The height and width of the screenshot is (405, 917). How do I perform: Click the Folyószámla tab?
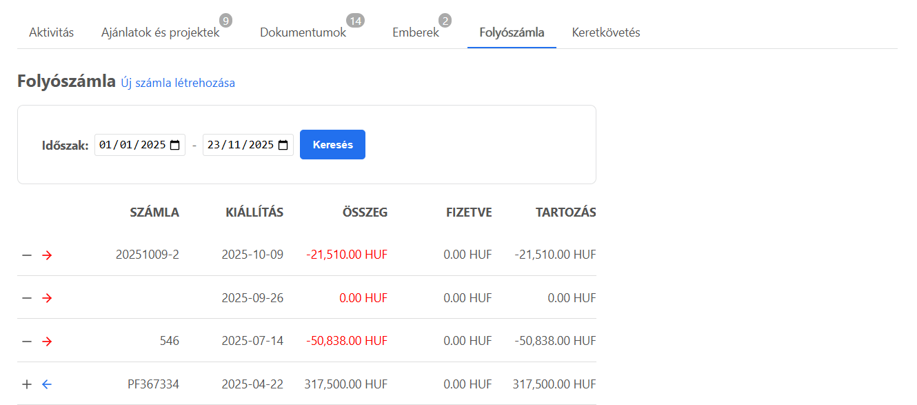512,32
